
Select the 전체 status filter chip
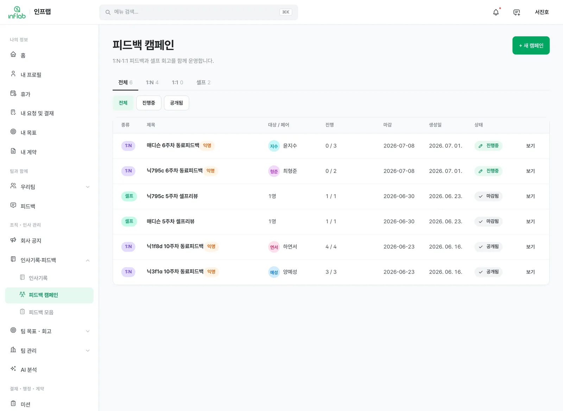pos(123,103)
